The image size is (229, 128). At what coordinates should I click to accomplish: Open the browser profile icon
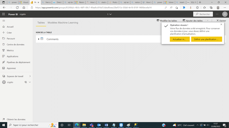(218, 8)
